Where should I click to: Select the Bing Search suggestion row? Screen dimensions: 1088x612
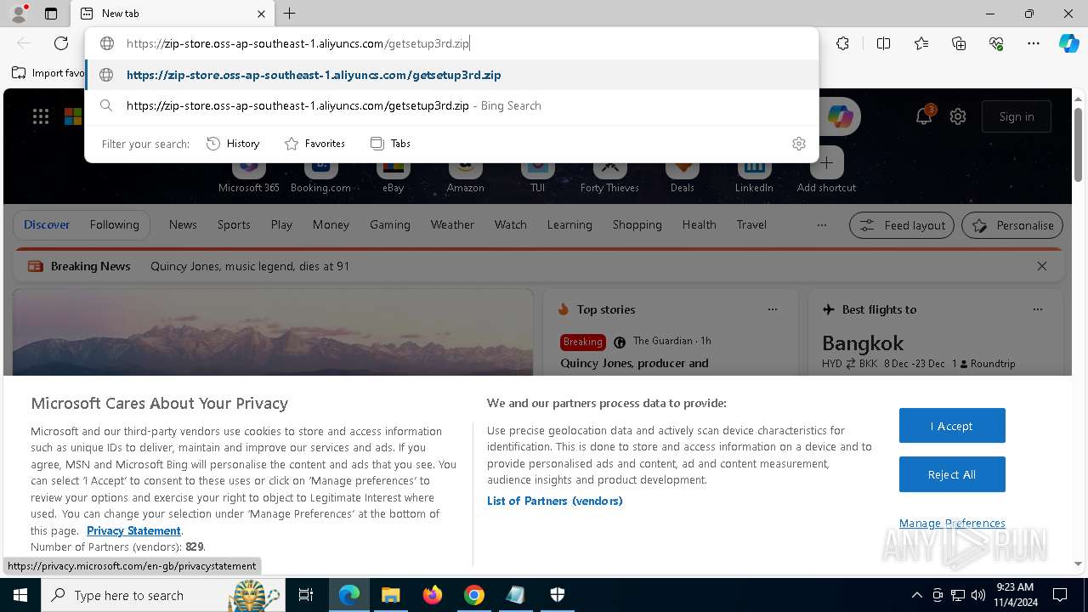451,105
